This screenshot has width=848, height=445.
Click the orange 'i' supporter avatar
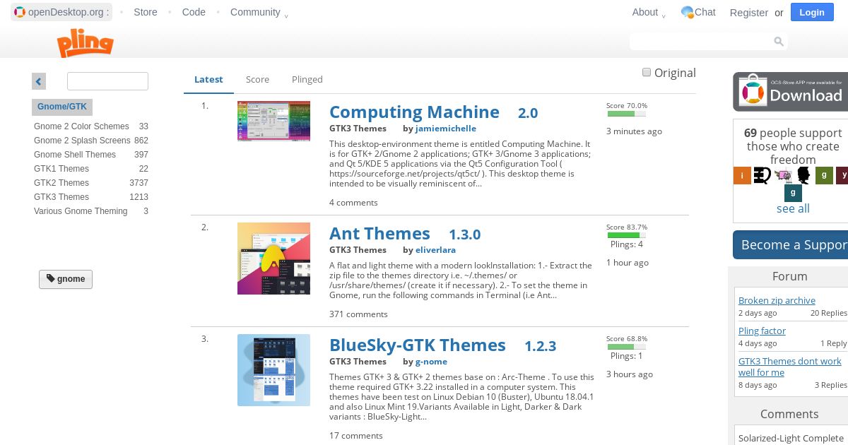[x=742, y=175]
